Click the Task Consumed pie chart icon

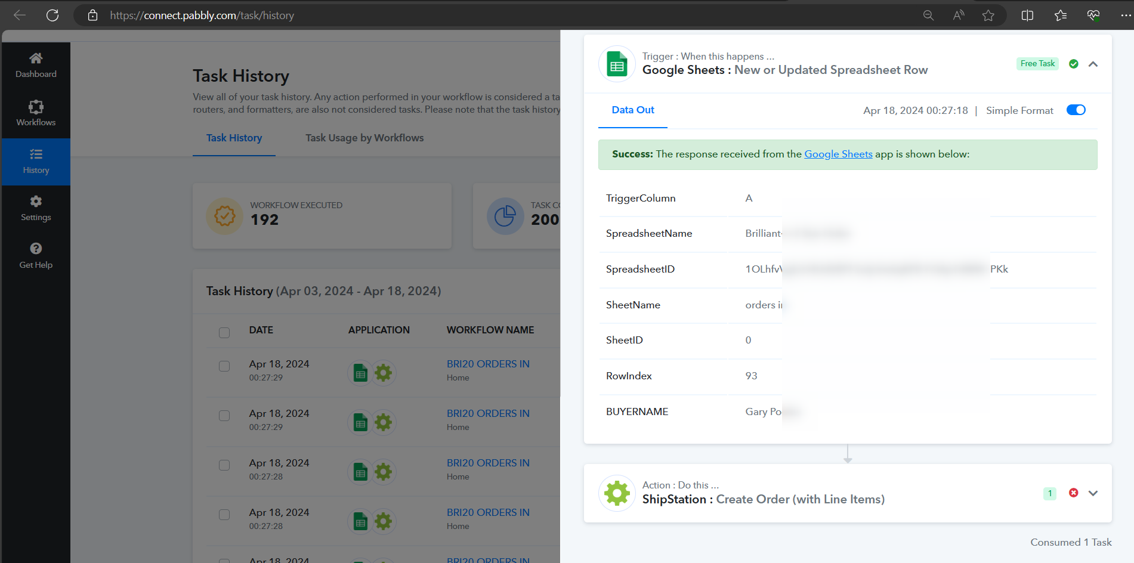(505, 216)
